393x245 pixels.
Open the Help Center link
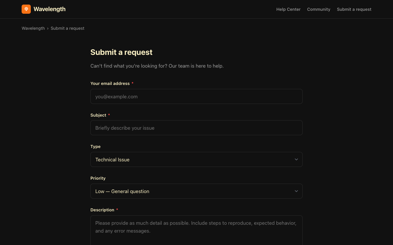pyautogui.click(x=288, y=9)
